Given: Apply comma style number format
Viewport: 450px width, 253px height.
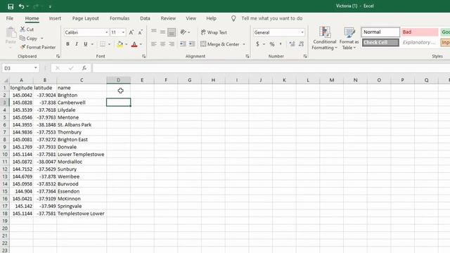Looking at the screenshot, I should point(281,44).
